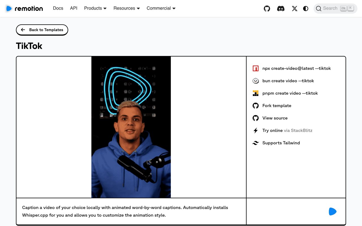Click the Search box in the navbar
Screen dimensions: 362x226
tap(335, 8)
